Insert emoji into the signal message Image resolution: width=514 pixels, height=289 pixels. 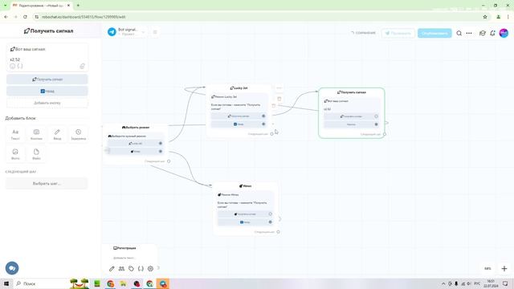[x=13, y=66]
